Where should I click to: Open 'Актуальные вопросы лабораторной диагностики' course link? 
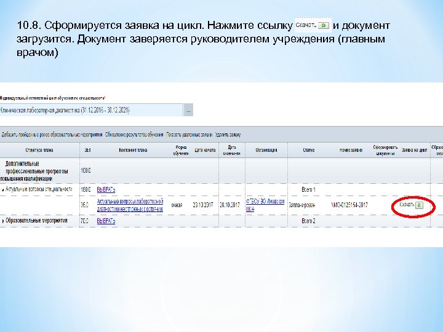(130, 205)
